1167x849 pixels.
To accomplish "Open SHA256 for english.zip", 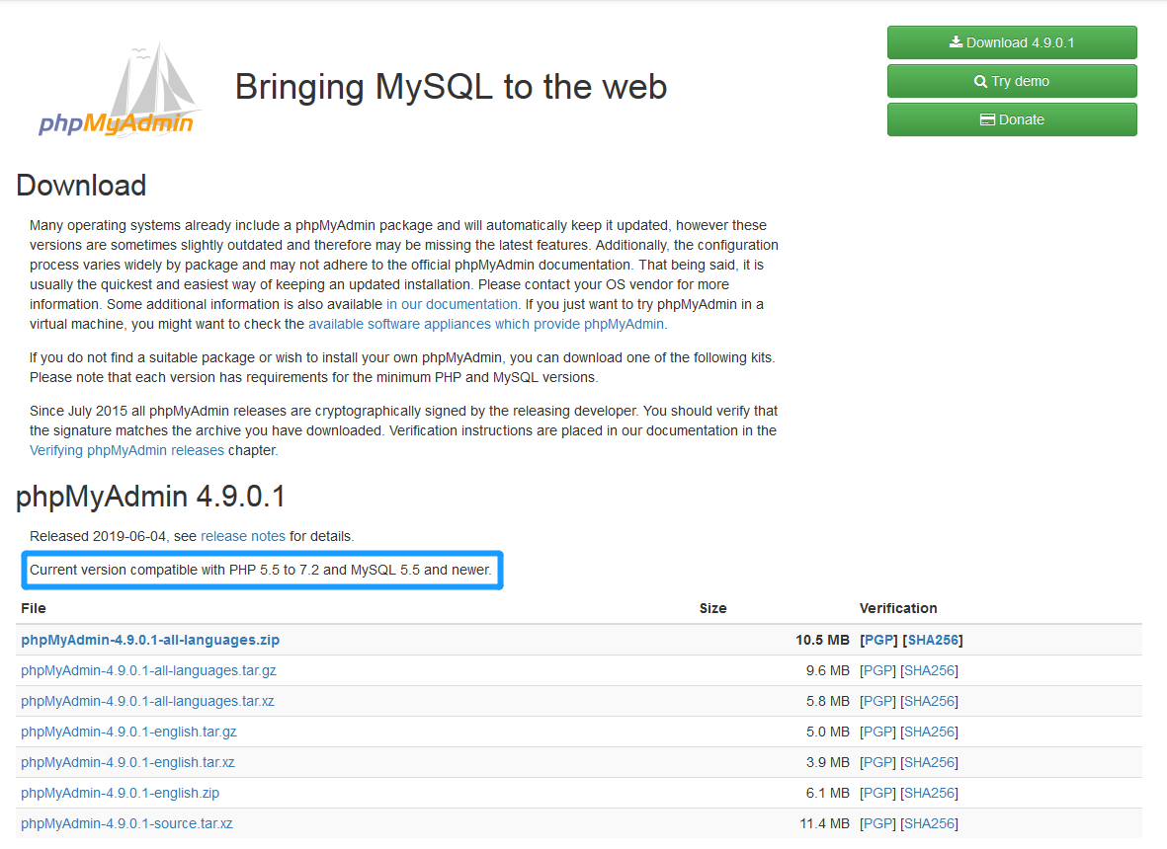I will (x=929, y=794).
